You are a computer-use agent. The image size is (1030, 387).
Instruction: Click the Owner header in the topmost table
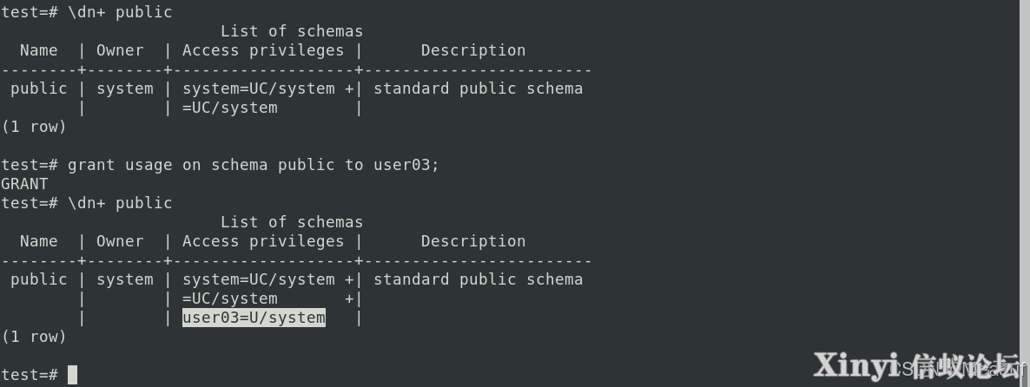[120, 50]
